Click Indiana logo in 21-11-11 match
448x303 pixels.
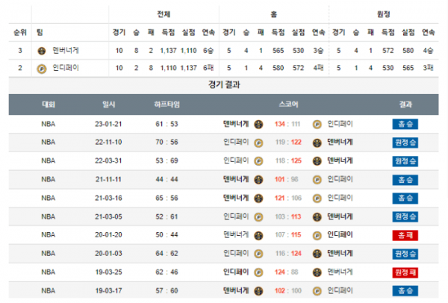pos(317,180)
